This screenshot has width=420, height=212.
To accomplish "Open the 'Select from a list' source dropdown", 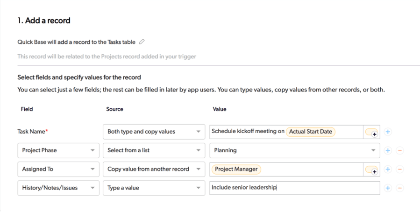I will [x=154, y=150].
